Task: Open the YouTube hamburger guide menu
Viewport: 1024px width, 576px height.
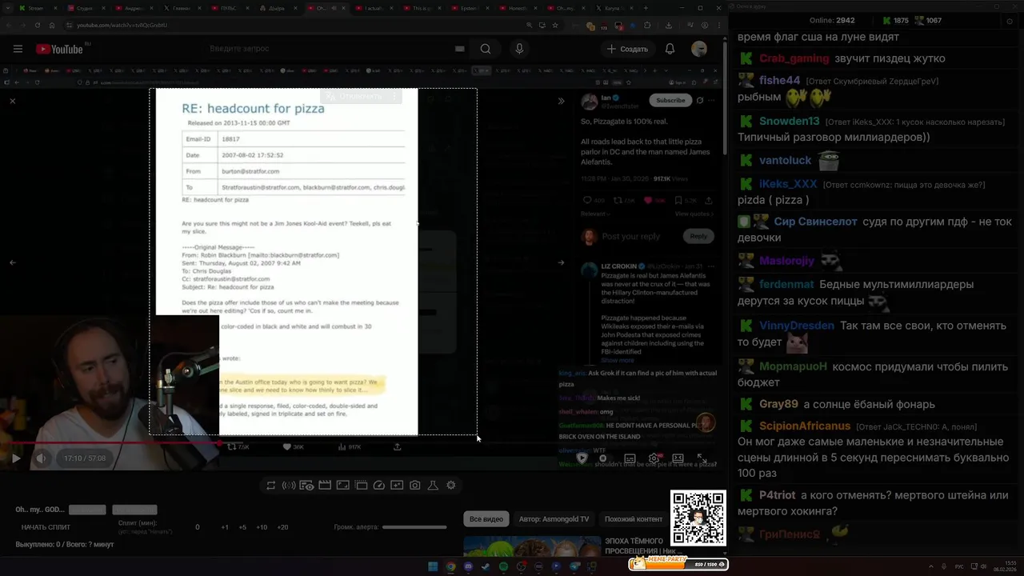Action: pos(18,49)
